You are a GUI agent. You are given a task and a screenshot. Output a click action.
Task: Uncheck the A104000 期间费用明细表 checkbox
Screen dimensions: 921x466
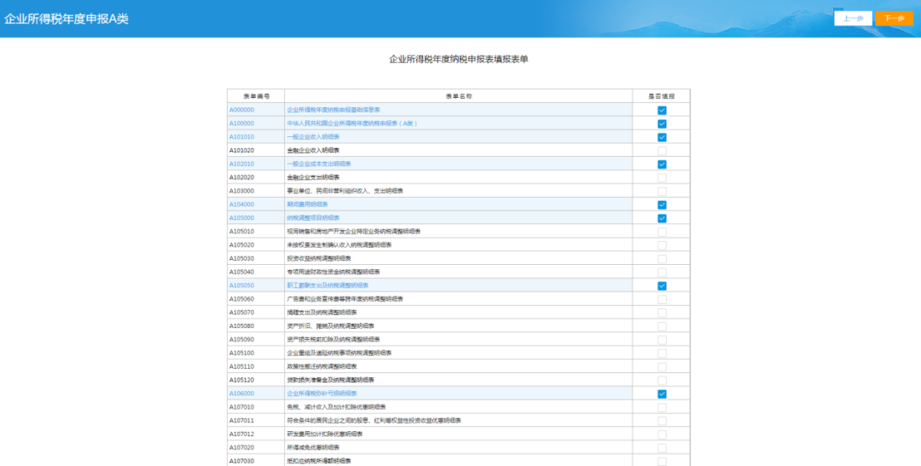662,204
